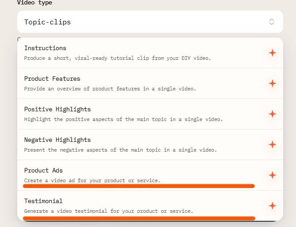The image size is (296, 227).
Task: Choose Product Ads from the list
Action: pos(43,170)
